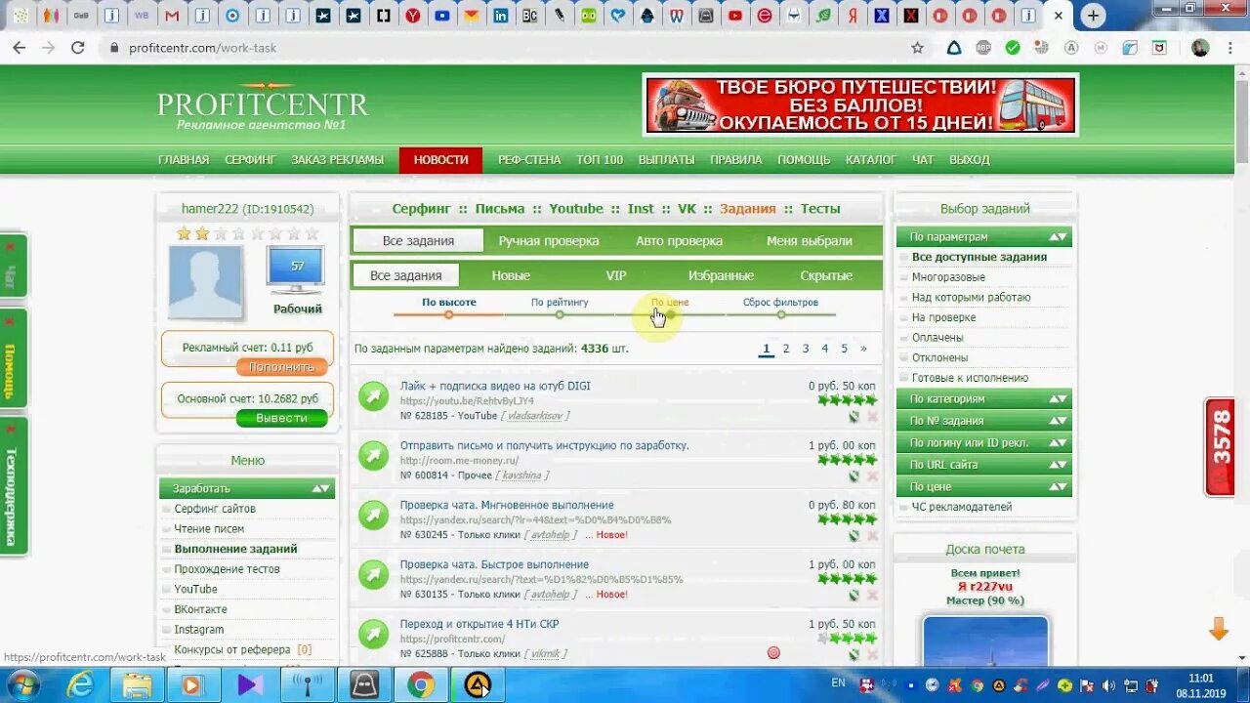Screen dimensions: 1250x703
Task: Go back using browser back arrow
Action: pyautogui.click(x=19, y=47)
